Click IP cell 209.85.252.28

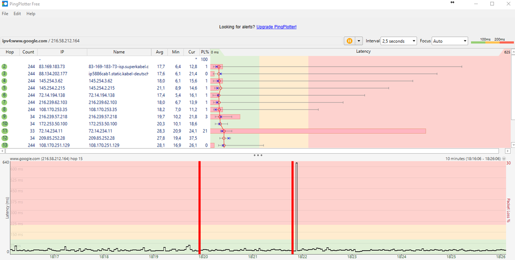(51, 138)
